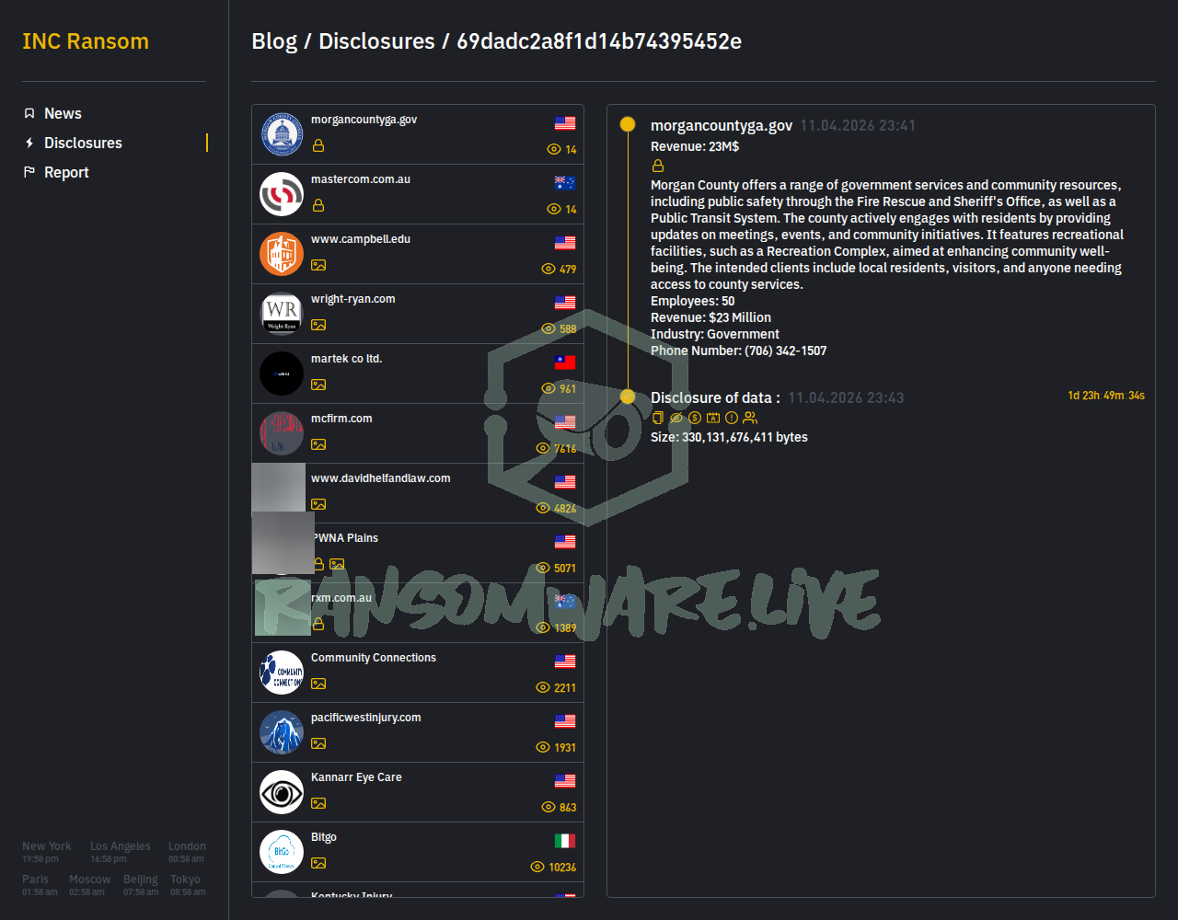
Task: Open the wright-ryan.com disclosure entry
Action: tap(418, 314)
